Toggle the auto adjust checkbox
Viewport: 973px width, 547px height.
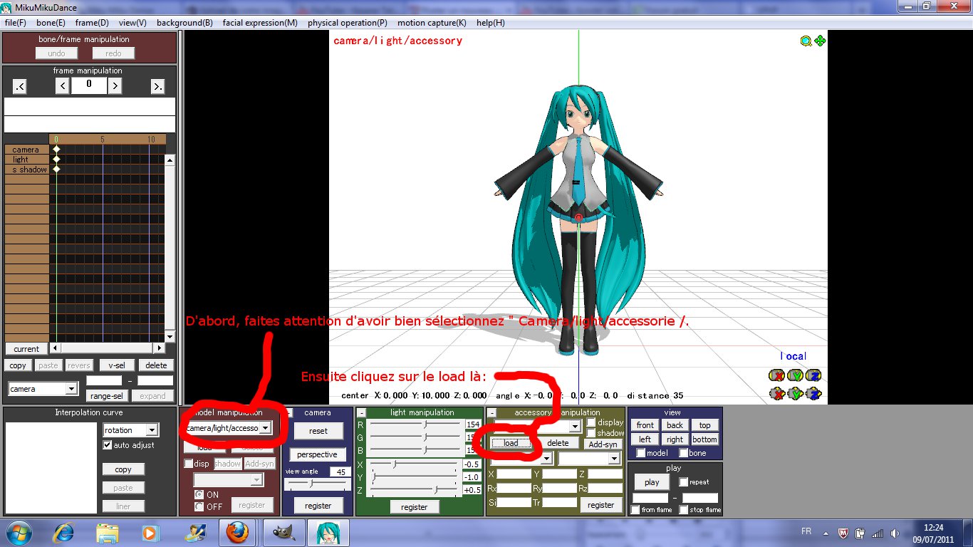pyautogui.click(x=108, y=445)
